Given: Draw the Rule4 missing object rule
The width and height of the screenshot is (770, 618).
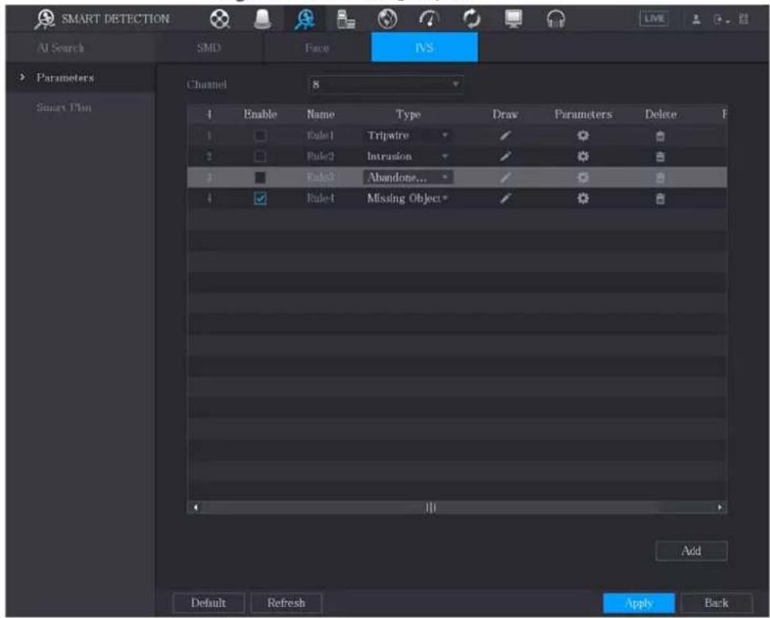Looking at the screenshot, I should [x=505, y=198].
